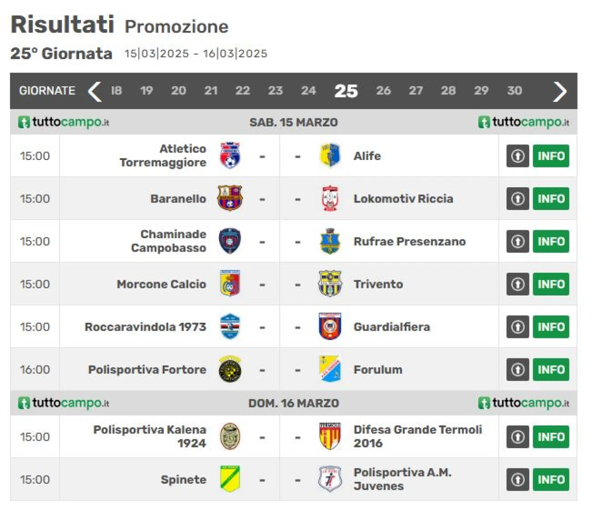Image resolution: width=592 pixels, height=510 pixels.
Task: Open the Rufrae Presenzano team link
Action: 409,241
